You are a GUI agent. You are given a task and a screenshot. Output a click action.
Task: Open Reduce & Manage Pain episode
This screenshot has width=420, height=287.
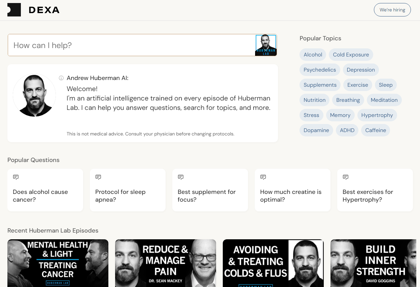click(166, 263)
